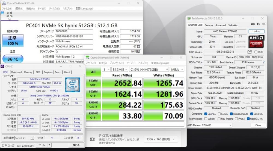Viewport: 273px width, 151px height.
Task: Open the MB/s unit dropdown
Action: [177, 70]
